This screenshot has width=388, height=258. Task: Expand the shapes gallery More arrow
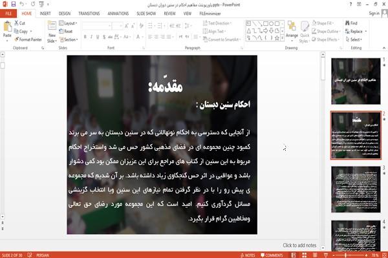(x=282, y=38)
